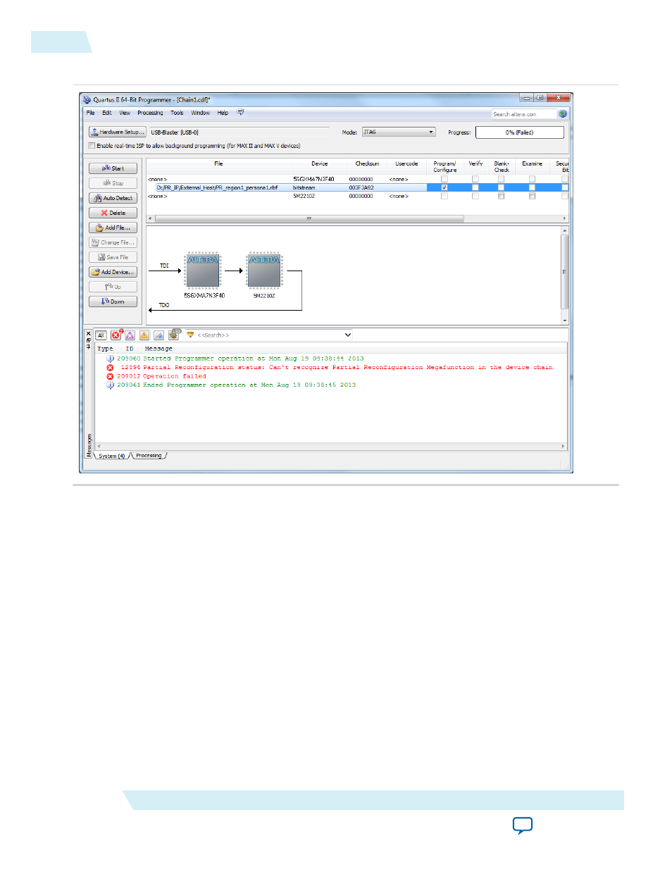Viewport: 672px width, 870px height.
Task: Click the Search altera.com field
Action: click(x=524, y=114)
